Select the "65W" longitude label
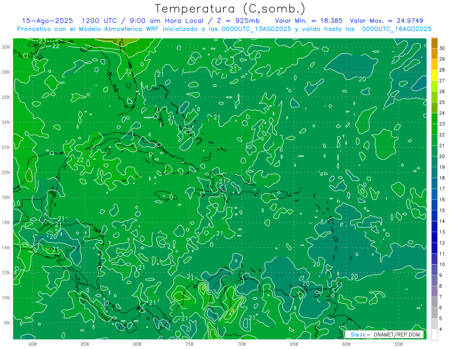Image resolution: width=452 pixels, height=349 pixels. coord(294,344)
